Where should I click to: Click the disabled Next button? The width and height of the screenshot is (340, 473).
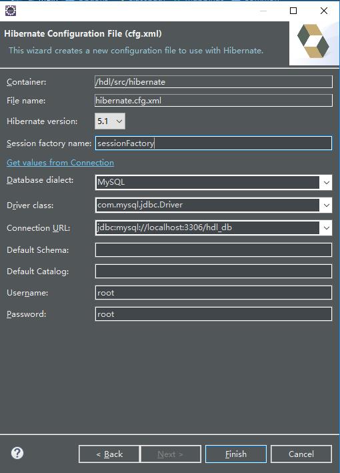[171, 454]
